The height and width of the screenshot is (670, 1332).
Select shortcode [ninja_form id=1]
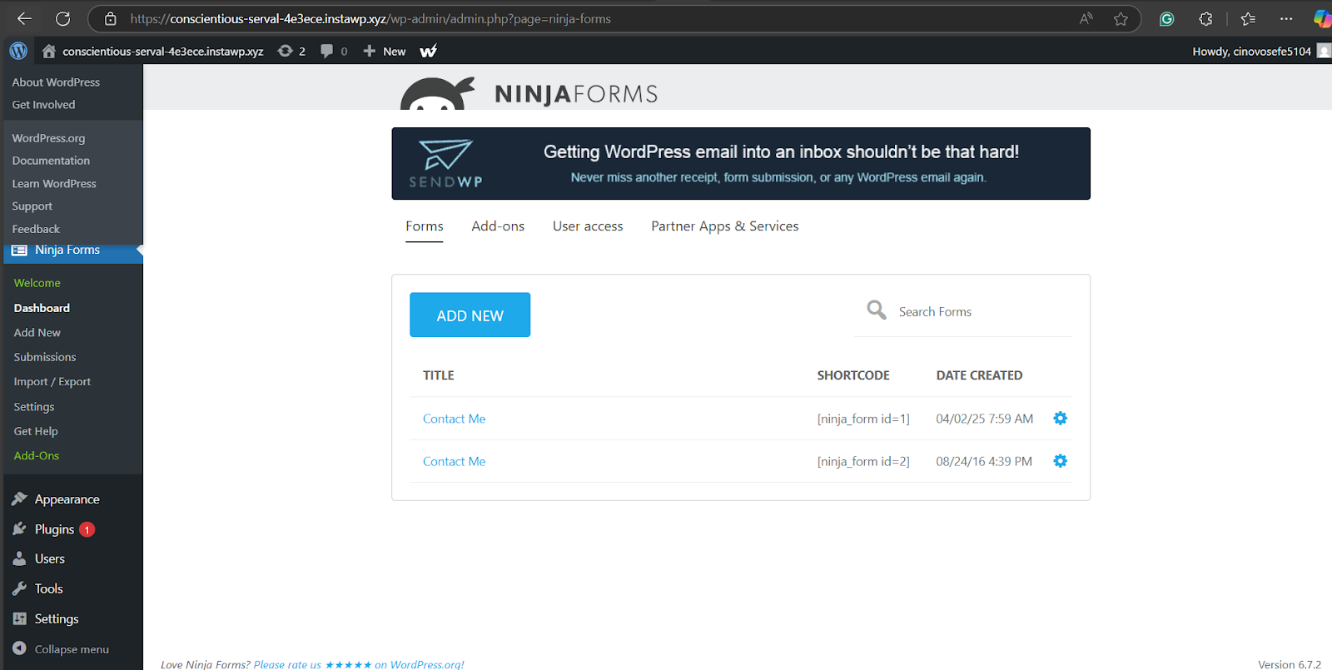[x=863, y=419]
